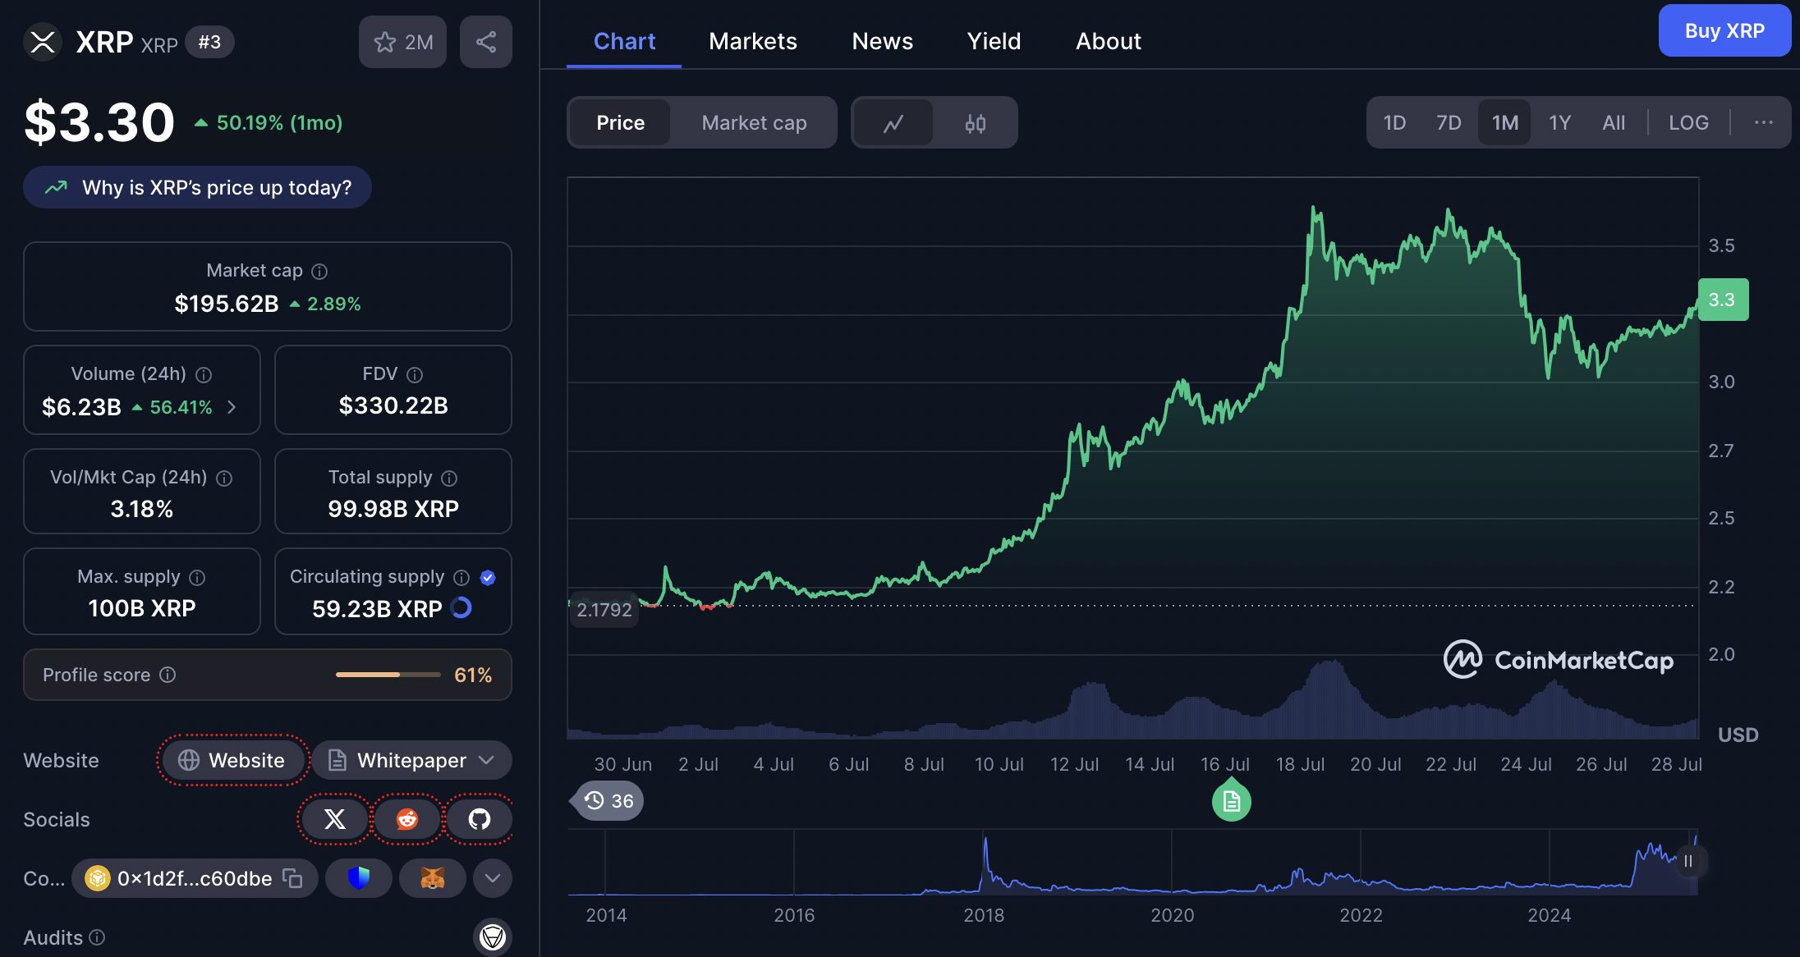Click the #3 rank badge
Image resolution: width=1800 pixels, height=957 pixels.
209,42
